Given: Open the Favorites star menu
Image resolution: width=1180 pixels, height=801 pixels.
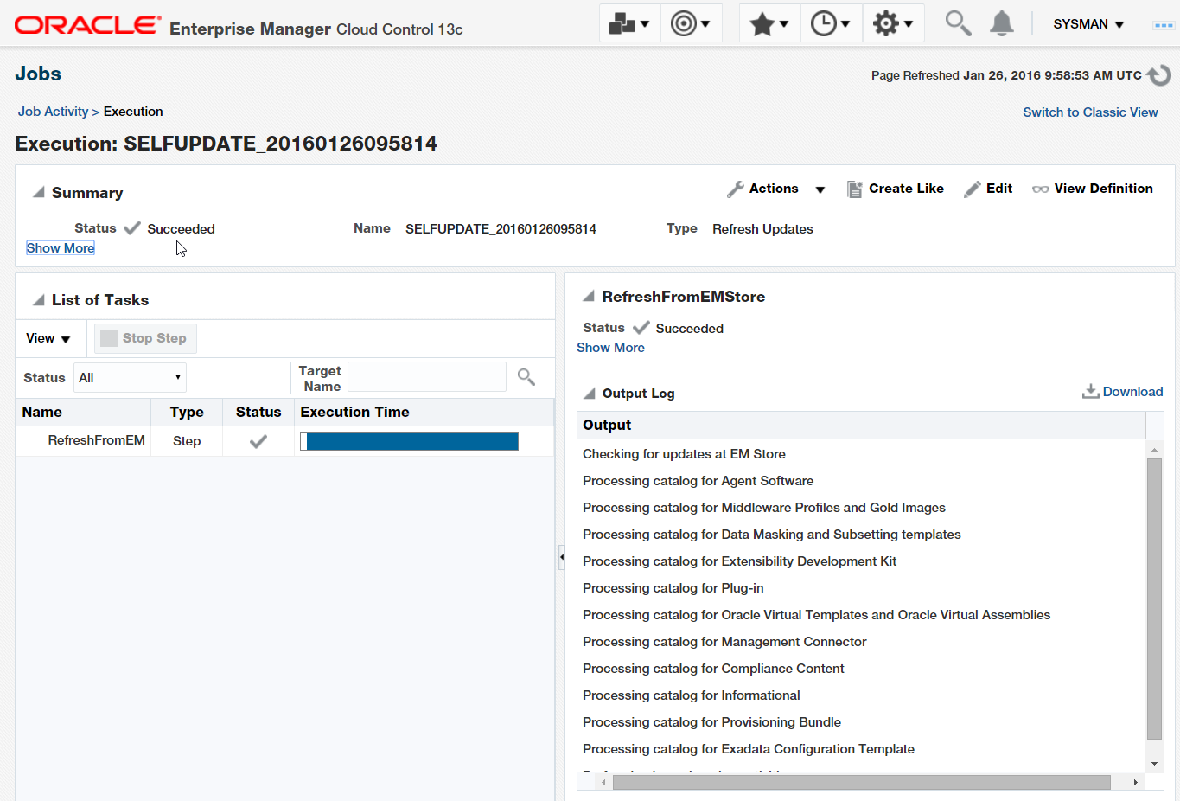Looking at the screenshot, I should click(x=769, y=23).
